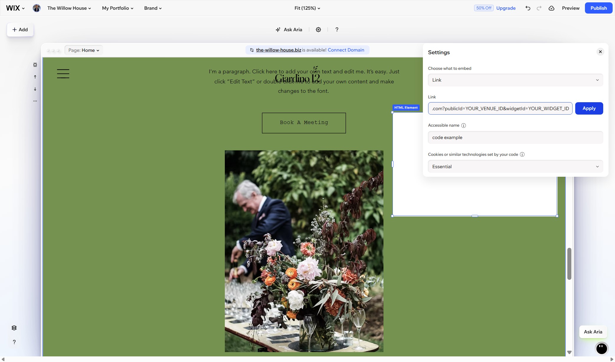Expand the Fit (125%) zoom dropdown

(x=307, y=8)
